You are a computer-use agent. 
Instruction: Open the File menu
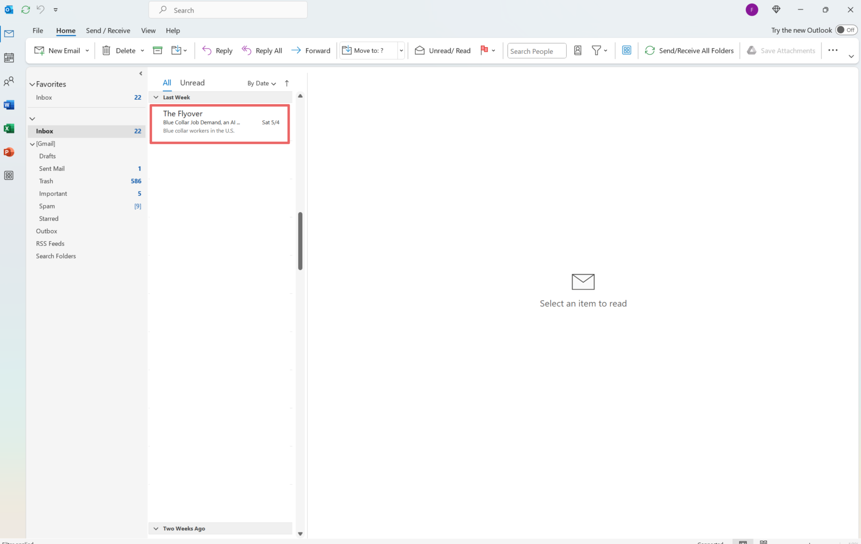pos(38,30)
